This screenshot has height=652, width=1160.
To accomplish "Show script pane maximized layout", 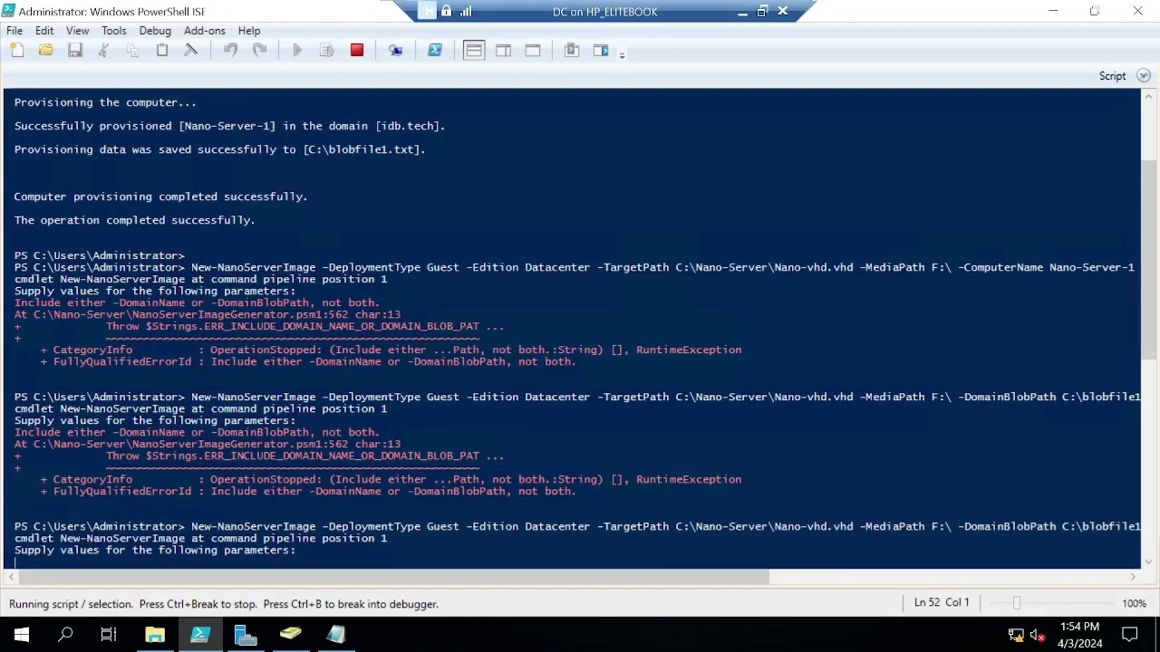I will 533,51.
